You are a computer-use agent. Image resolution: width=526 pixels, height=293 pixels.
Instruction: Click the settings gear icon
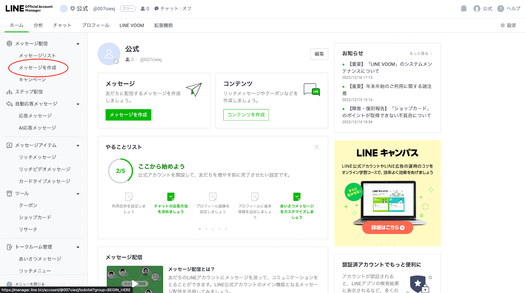502,25
